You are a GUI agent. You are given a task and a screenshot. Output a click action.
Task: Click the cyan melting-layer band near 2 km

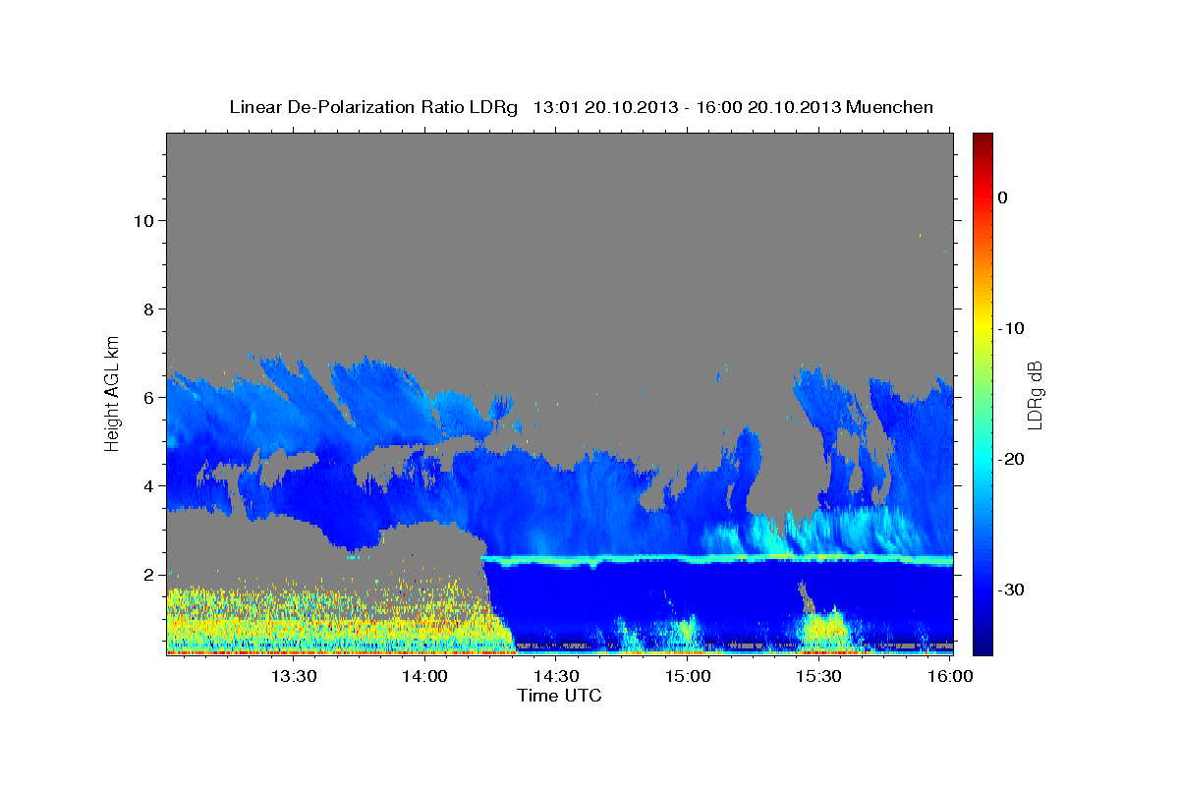[717, 560]
